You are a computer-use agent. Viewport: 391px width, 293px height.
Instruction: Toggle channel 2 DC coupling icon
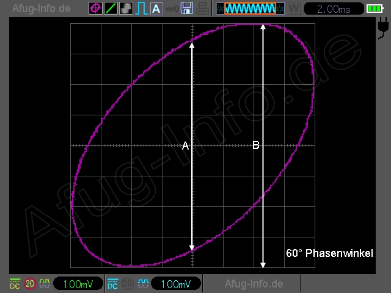click(112, 284)
